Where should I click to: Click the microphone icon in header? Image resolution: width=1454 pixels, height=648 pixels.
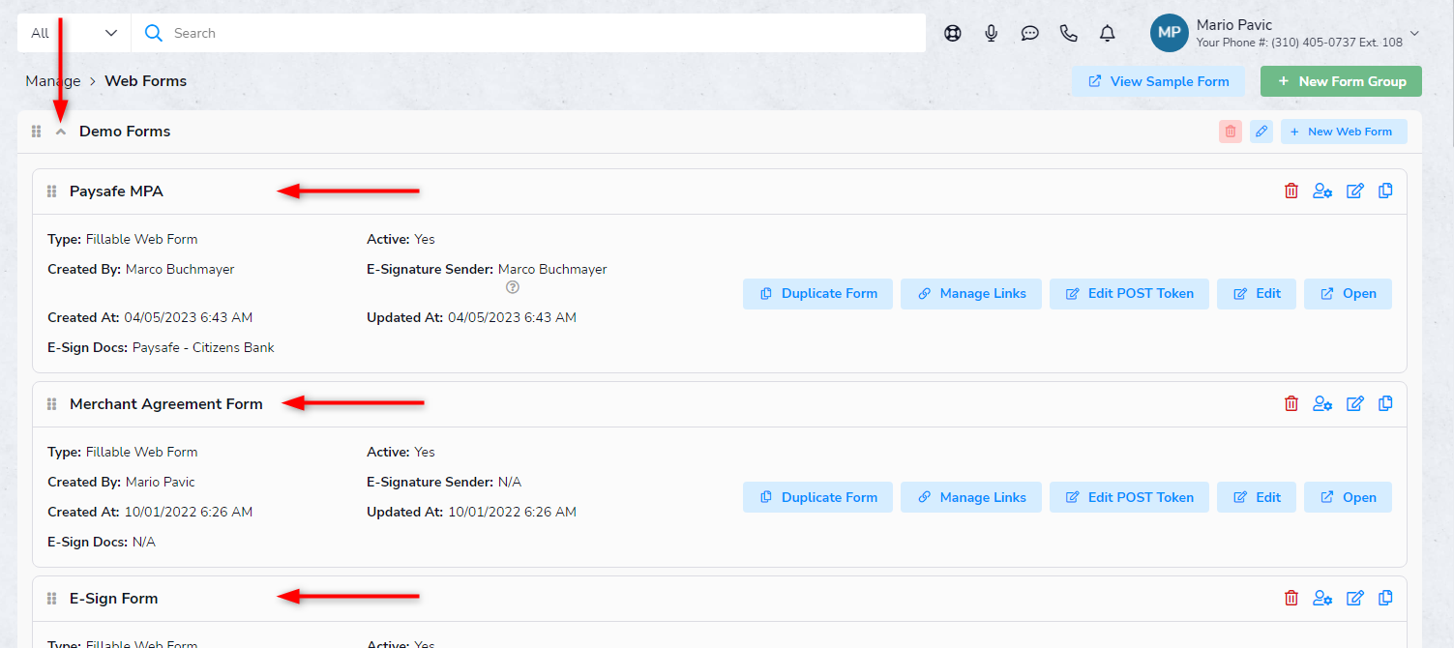(x=992, y=33)
